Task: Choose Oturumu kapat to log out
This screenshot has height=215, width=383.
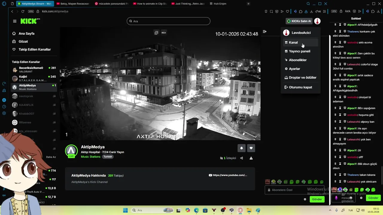Action: (300, 87)
